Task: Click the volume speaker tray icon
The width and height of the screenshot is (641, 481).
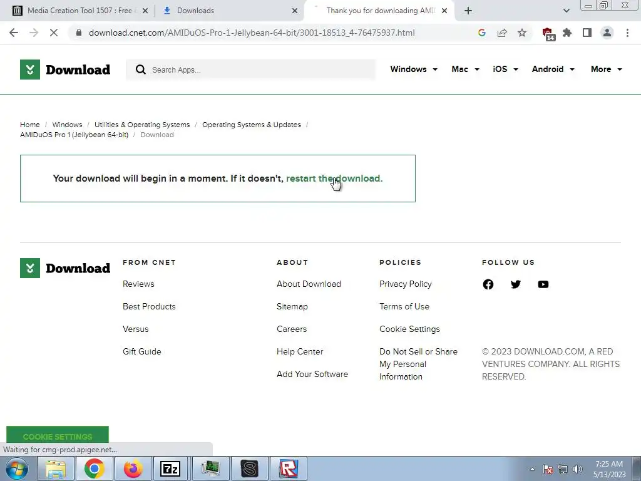Action: (x=578, y=469)
